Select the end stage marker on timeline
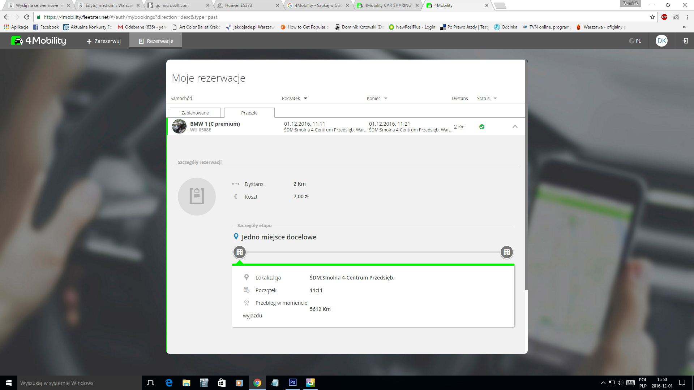Screen dimensions: 694x390 click(x=507, y=252)
